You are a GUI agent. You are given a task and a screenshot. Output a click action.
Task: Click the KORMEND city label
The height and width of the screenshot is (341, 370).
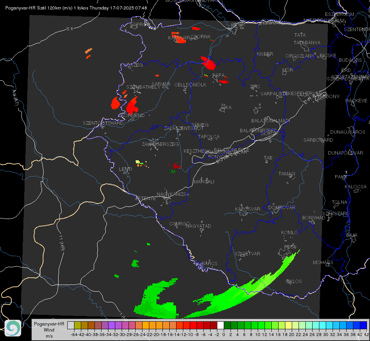pyautogui.click(x=133, y=116)
